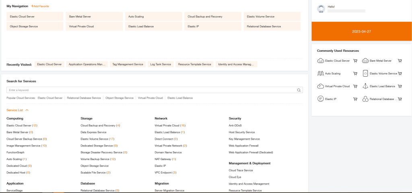Open Volume Backup Service in Storage list

(x=98, y=159)
